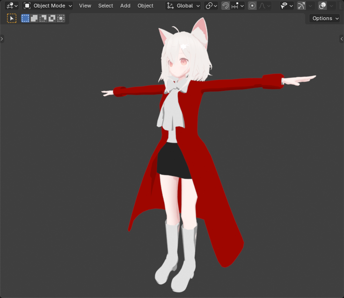
Task: Select the Select Box tool icon
Action: point(12,18)
